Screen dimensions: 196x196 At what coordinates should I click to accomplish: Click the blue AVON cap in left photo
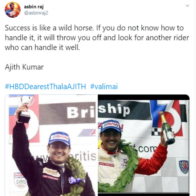[x=59, y=138]
